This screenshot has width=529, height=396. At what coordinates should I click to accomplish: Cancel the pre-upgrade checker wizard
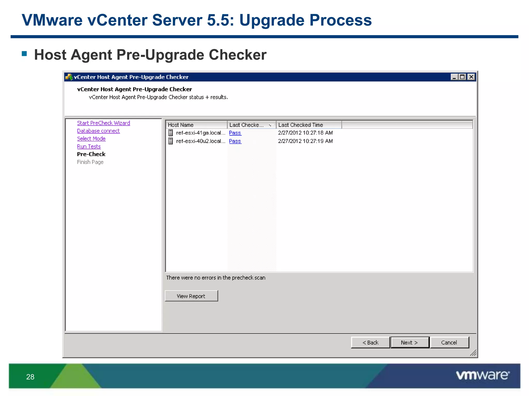(449, 342)
